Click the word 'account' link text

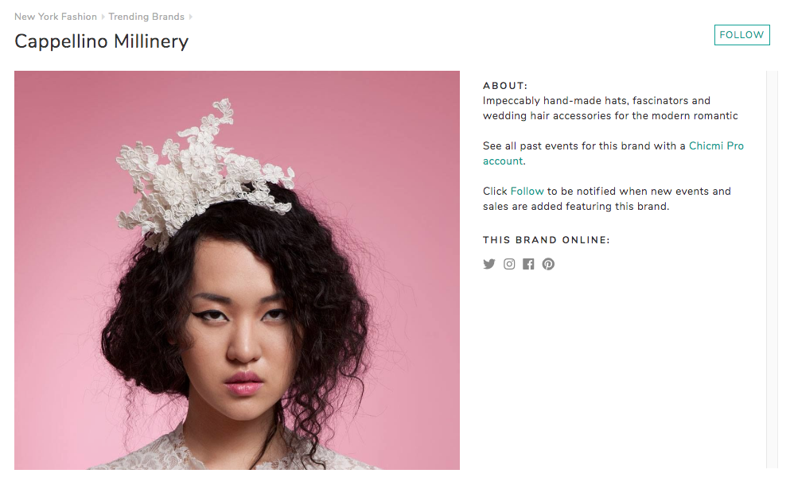502,161
